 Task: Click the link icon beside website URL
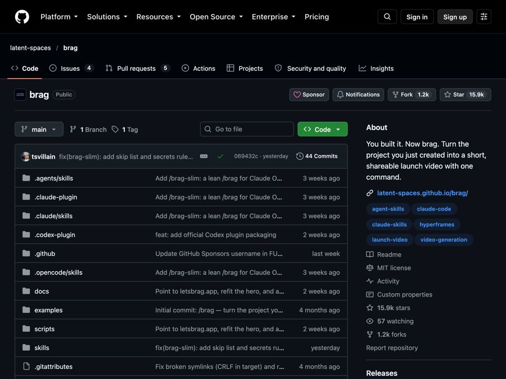pyautogui.click(x=370, y=193)
